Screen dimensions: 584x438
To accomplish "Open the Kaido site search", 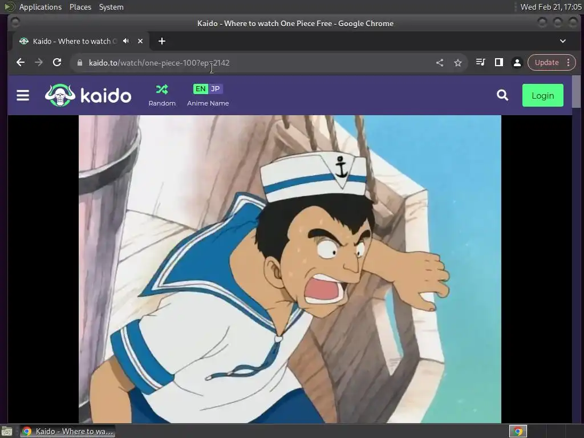I will 502,95.
